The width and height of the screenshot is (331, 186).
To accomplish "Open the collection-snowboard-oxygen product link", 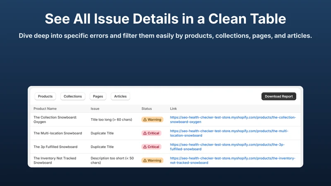I will [x=233, y=119].
